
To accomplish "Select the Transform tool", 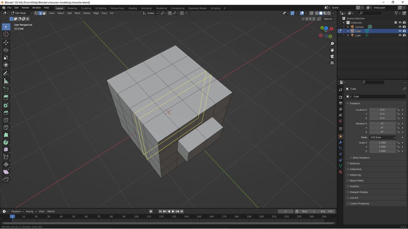I will (x=6, y=65).
